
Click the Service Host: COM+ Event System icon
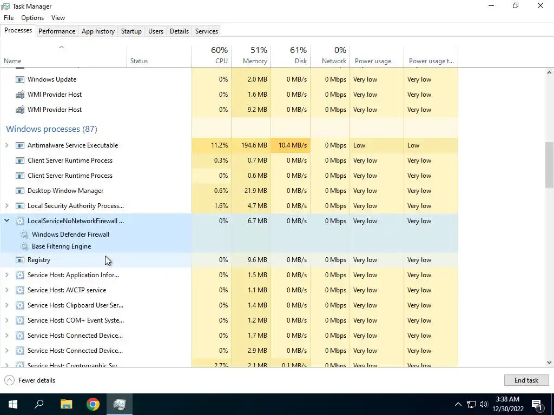[x=20, y=321]
